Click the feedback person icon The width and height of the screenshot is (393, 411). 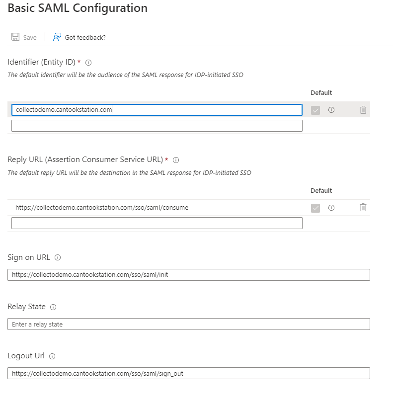(57, 37)
